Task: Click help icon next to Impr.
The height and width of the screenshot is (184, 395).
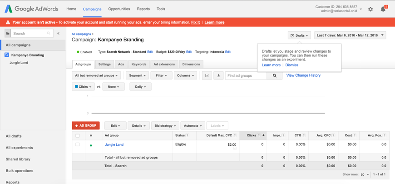Action: point(283,135)
